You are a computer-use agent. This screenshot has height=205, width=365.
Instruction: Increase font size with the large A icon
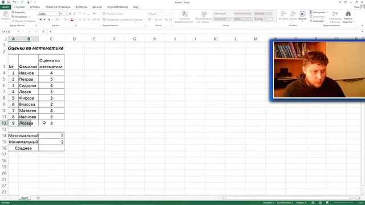pos(70,14)
